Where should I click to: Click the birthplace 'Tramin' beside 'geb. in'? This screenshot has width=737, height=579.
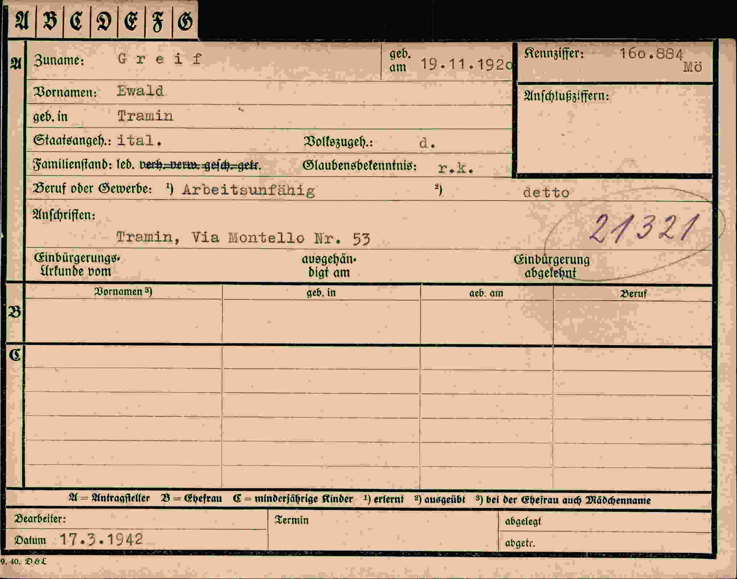click(x=145, y=116)
